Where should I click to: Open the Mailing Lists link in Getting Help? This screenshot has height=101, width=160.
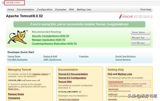125,74
